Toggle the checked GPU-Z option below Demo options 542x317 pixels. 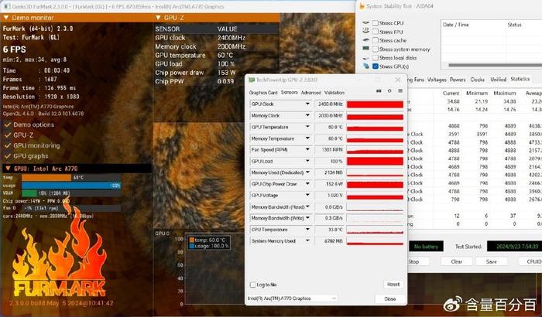(8, 135)
